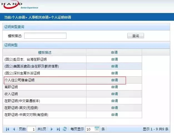
Task: Click the page number input box
Action: click(31, 129)
